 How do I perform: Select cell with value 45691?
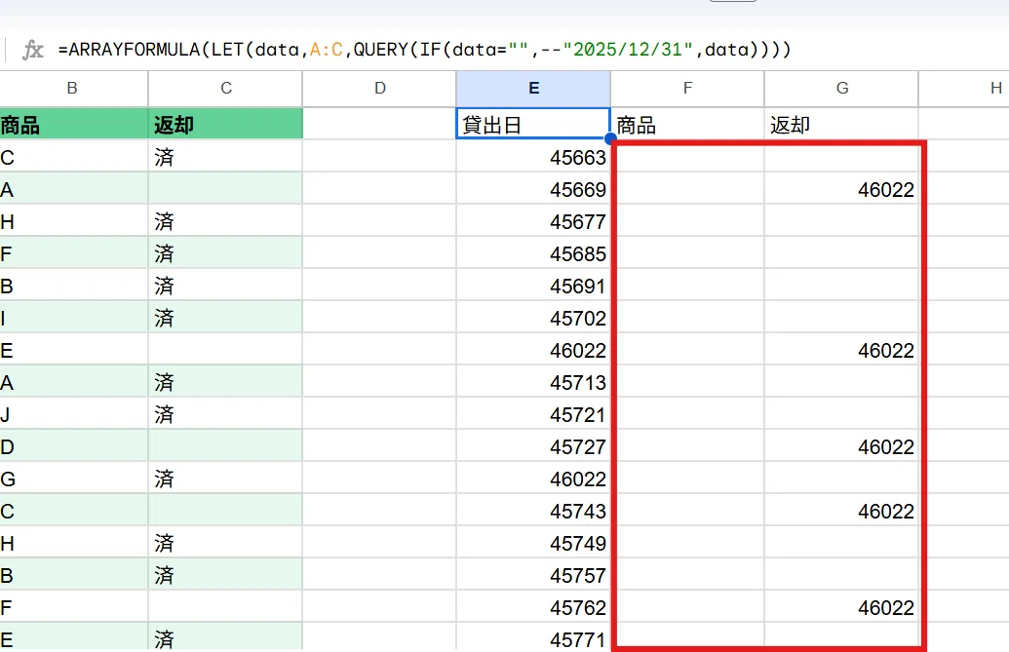pos(533,286)
